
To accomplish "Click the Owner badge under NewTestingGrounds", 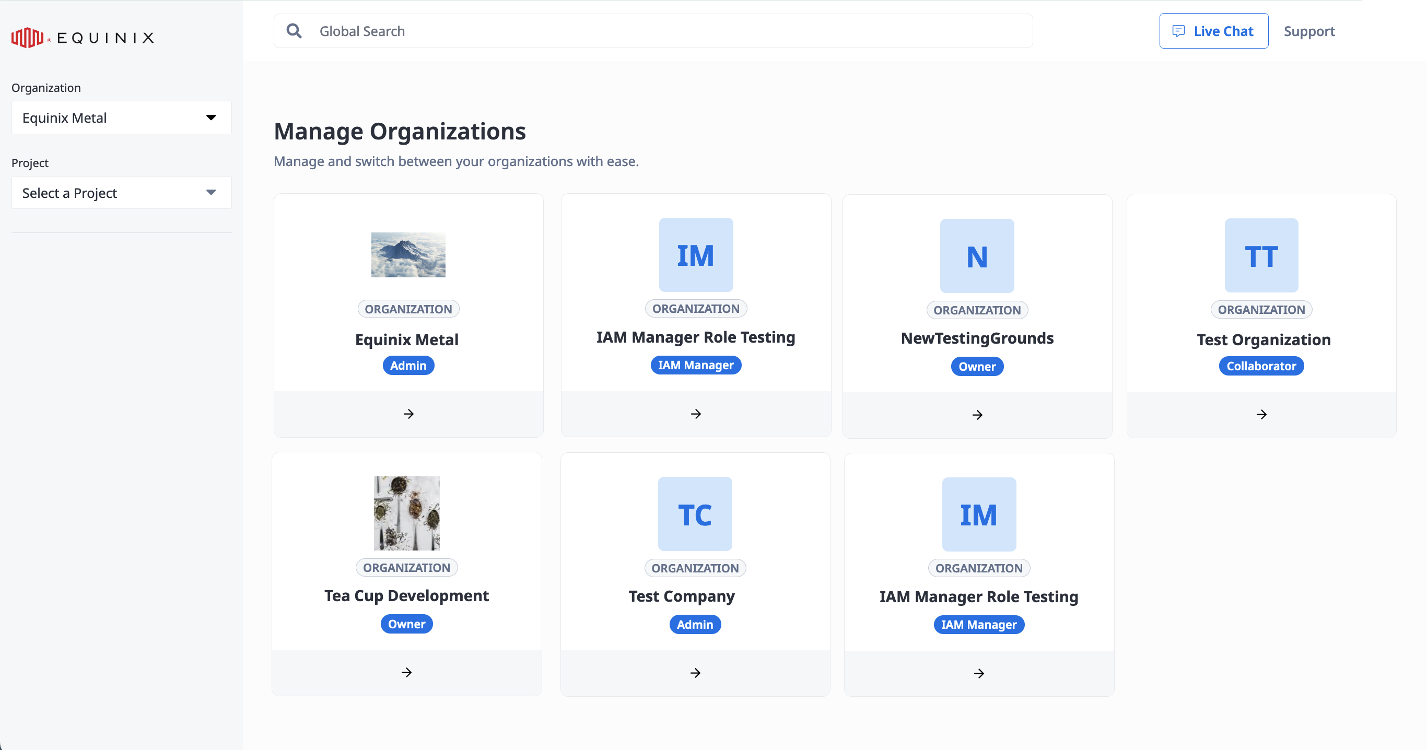I will point(977,367).
